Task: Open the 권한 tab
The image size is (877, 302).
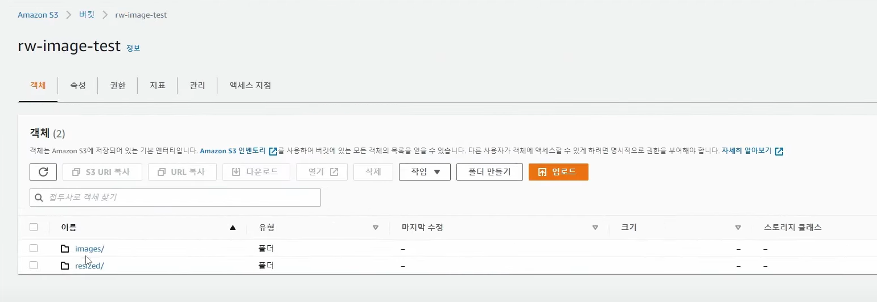Action: [x=118, y=86]
